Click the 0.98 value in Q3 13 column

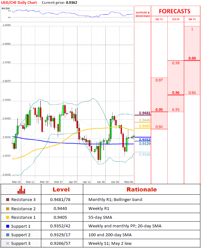pyautogui.click(x=176, y=63)
